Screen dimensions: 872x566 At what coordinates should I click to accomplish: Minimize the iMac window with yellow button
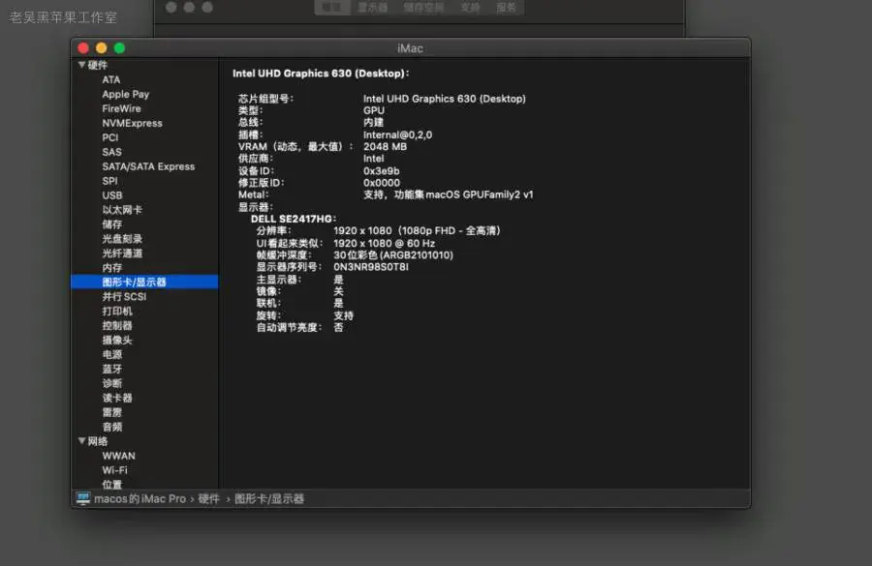tap(101, 48)
